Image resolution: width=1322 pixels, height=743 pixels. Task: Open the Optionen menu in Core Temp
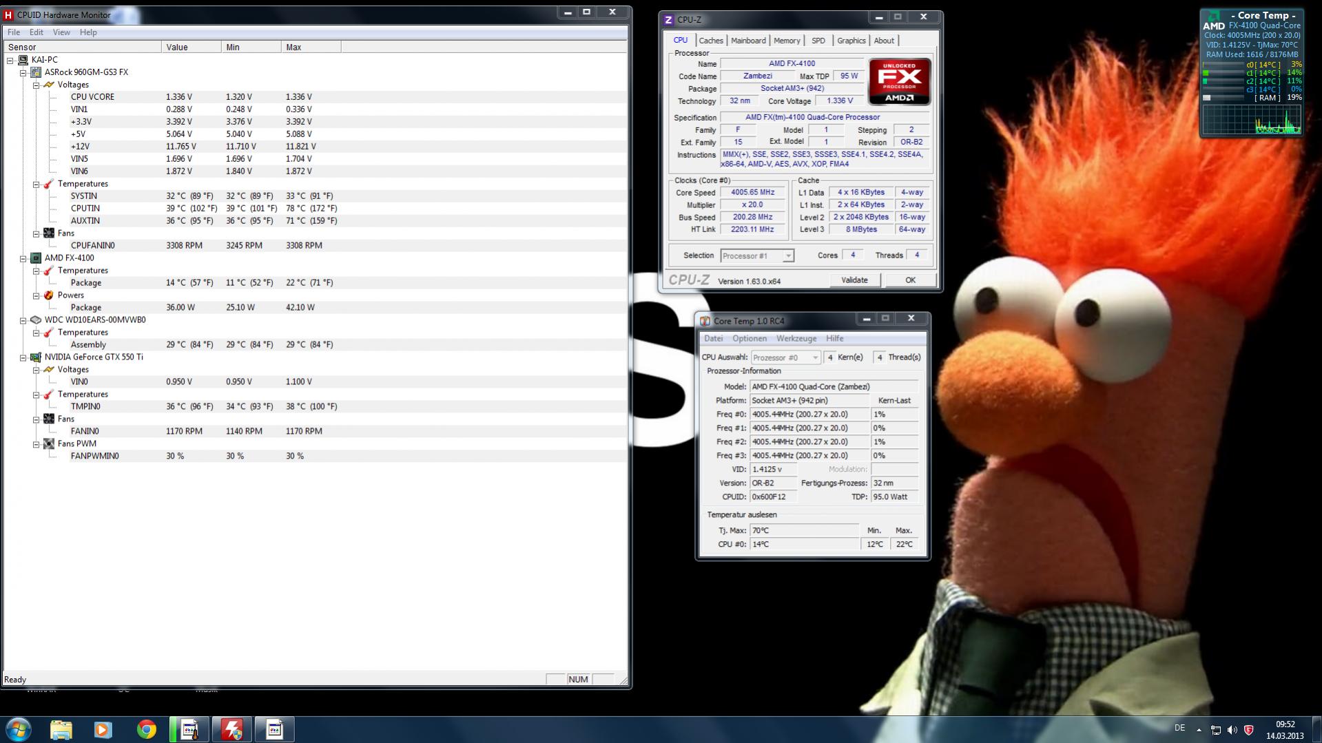click(x=750, y=339)
